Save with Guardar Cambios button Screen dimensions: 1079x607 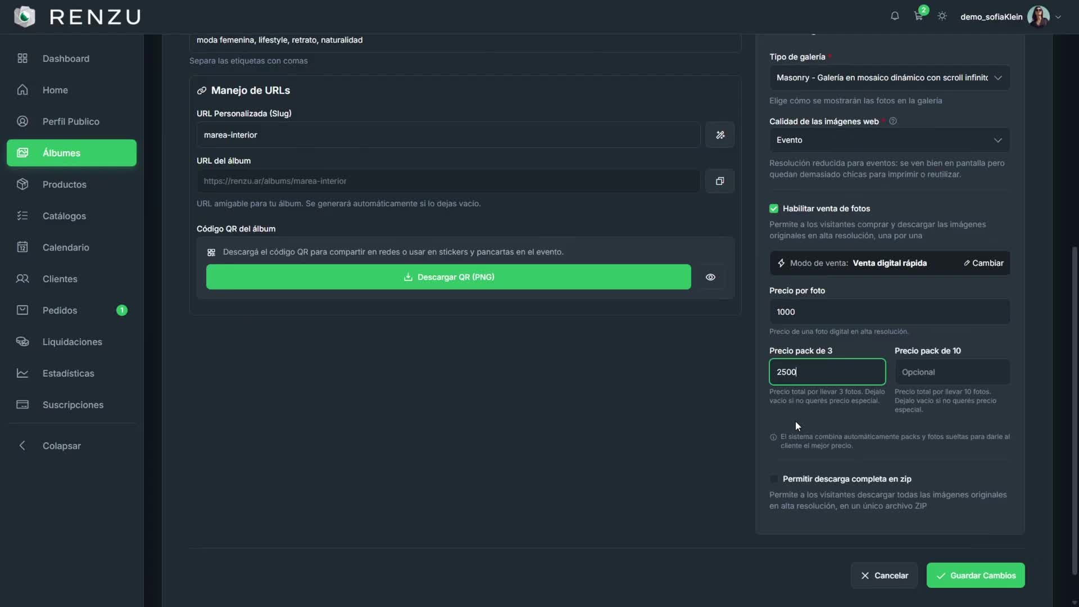pyautogui.click(x=976, y=576)
